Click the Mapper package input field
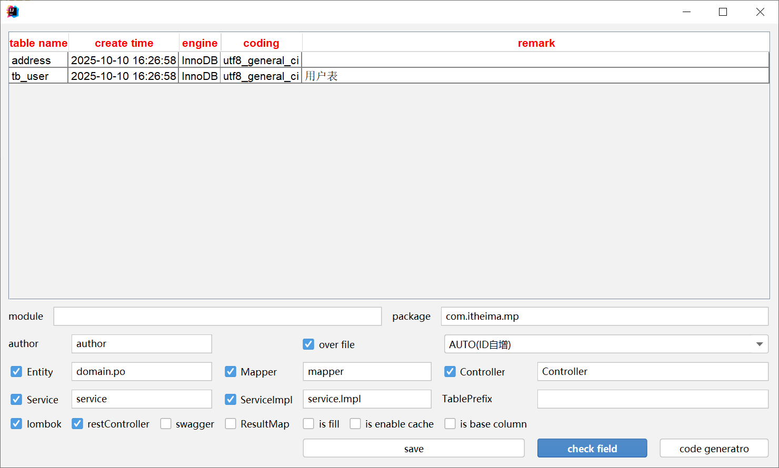Viewport: 779px width, 468px height. [367, 372]
